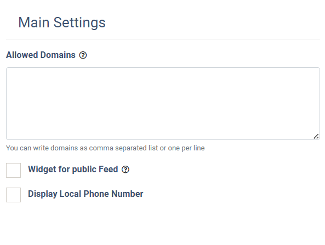Click the divider line under Main Settings

coord(163,39)
